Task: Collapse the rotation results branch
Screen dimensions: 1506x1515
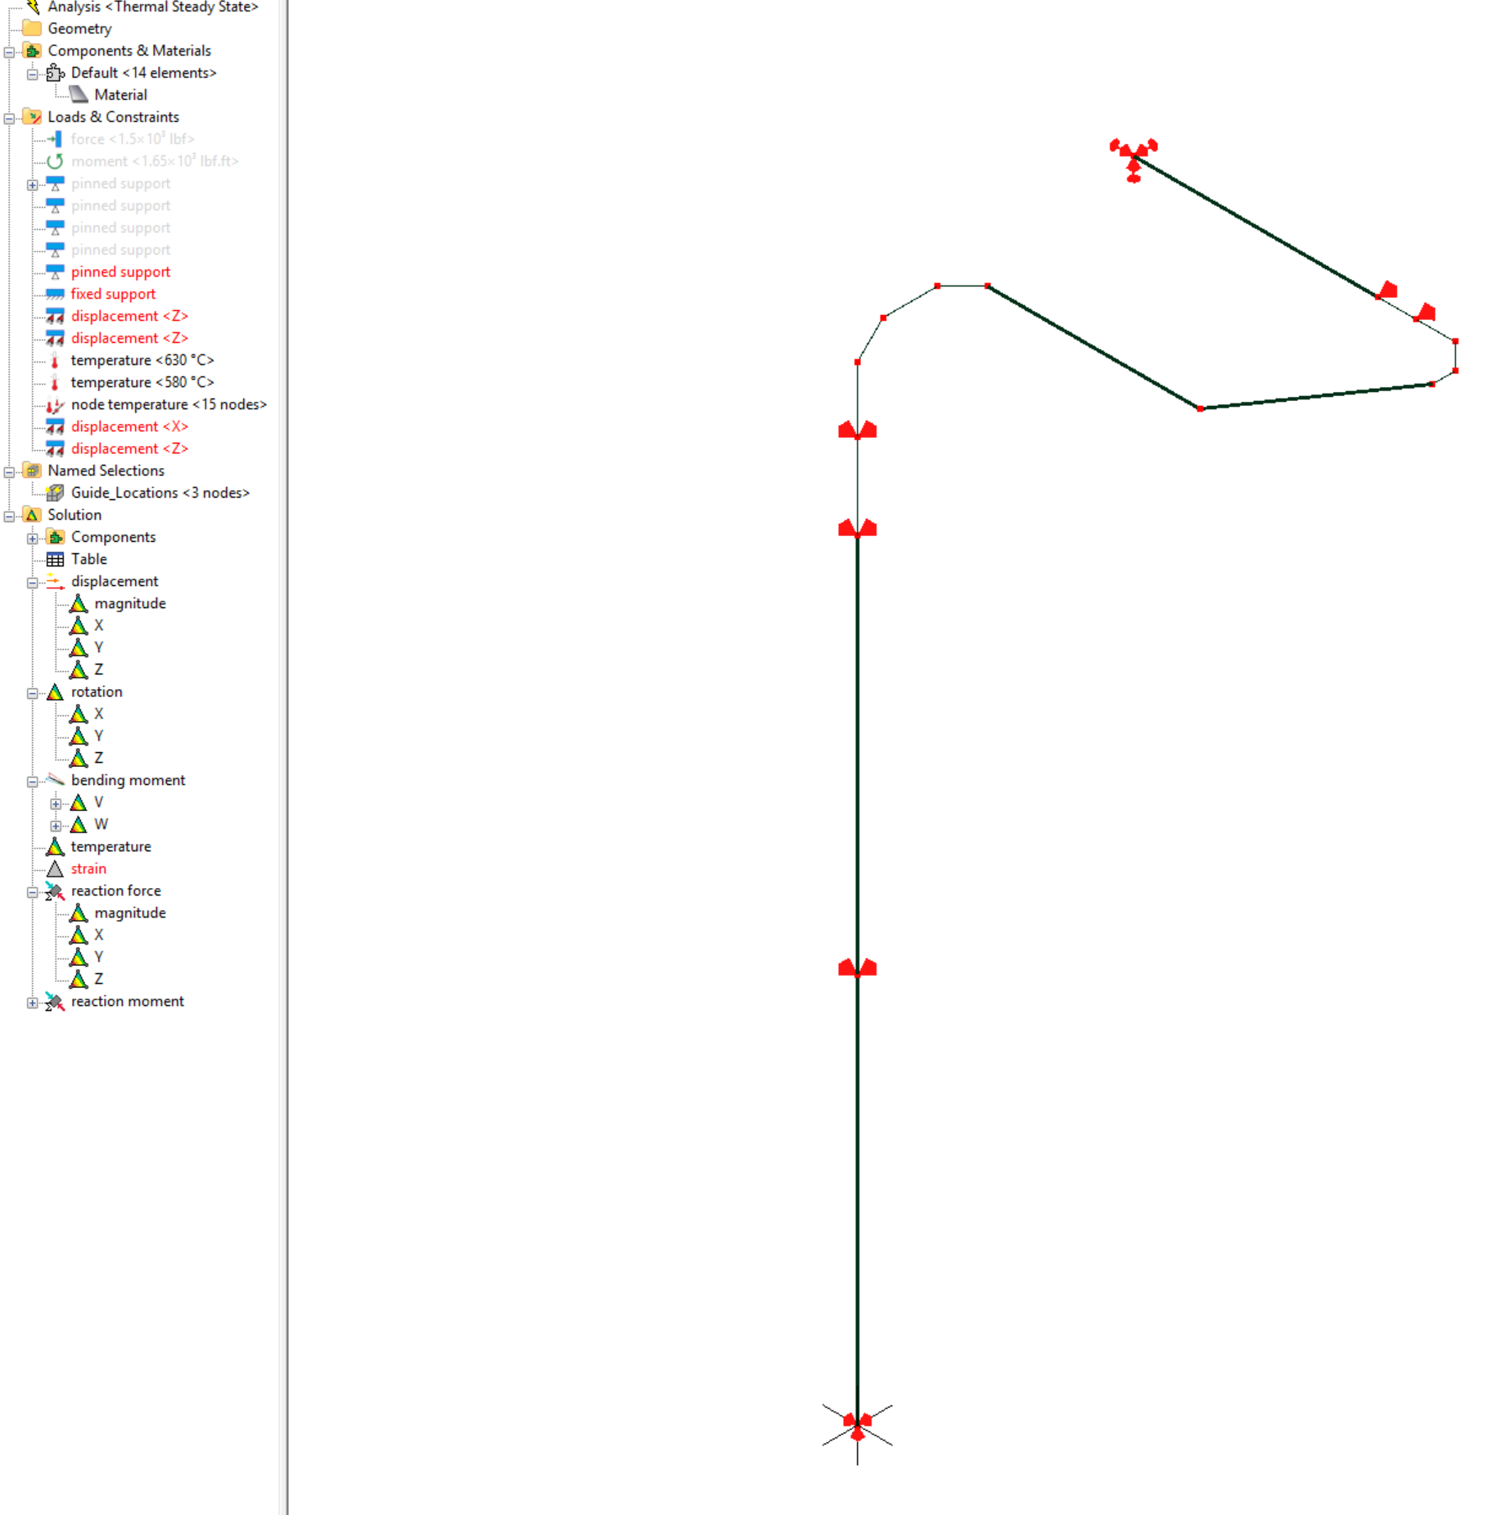Action: [x=32, y=693]
